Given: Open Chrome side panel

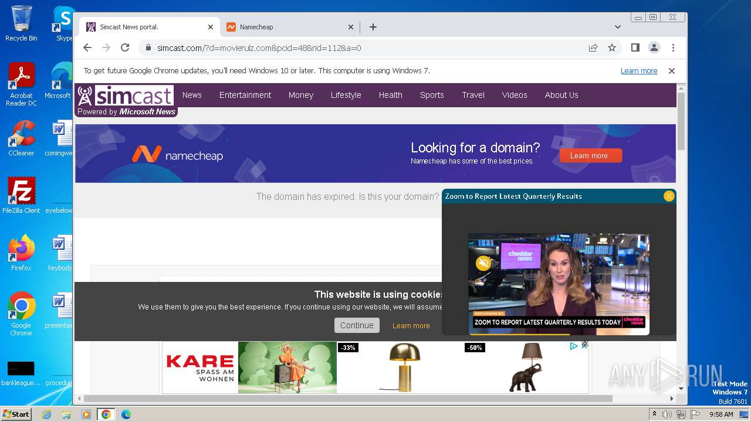Looking at the screenshot, I should pos(635,47).
